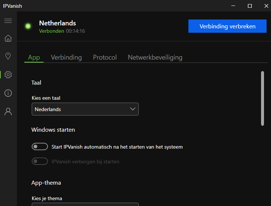
Task: Click the Netherlands server name heading
Action: (58, 23)
